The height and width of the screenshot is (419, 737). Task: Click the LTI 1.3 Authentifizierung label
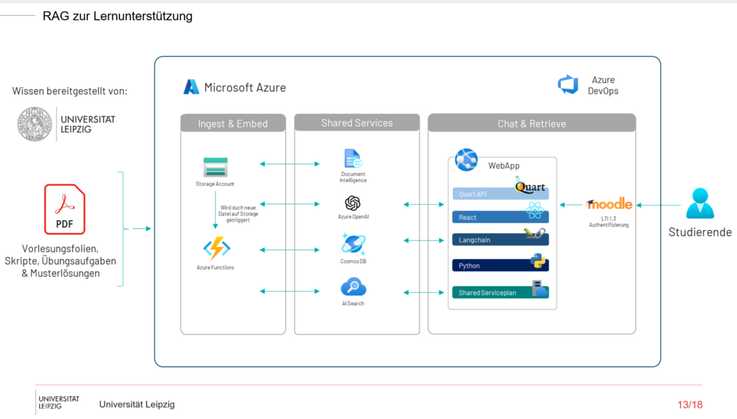click(x=609, y=222)
